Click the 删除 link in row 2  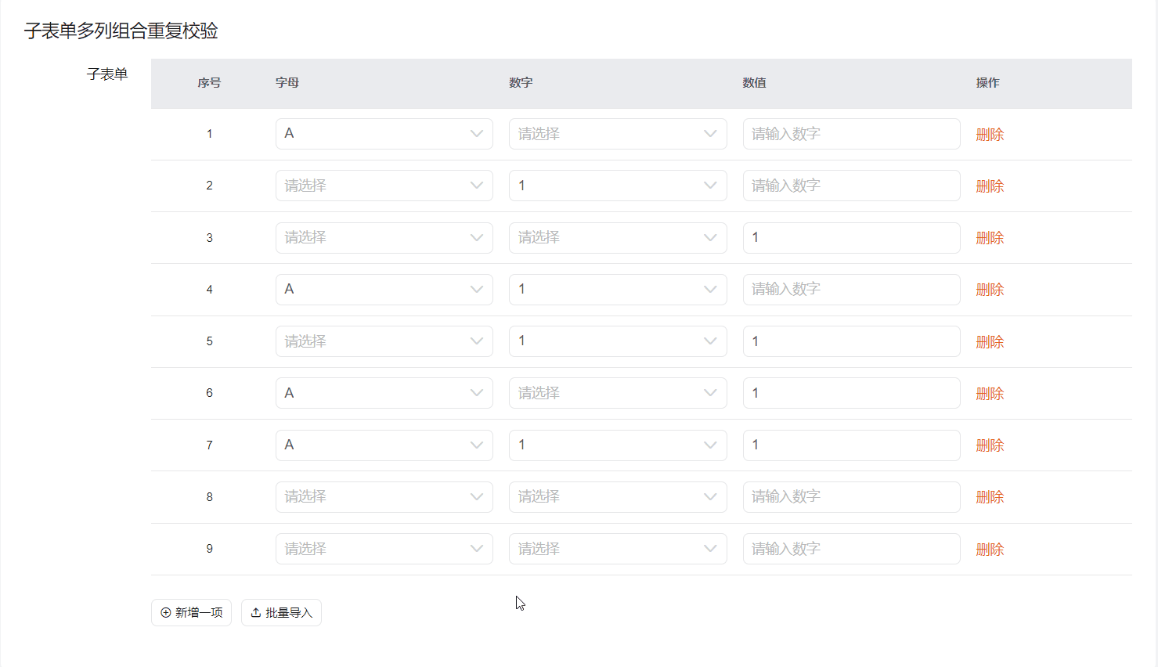pyautogui.click(x=990, y=186)
